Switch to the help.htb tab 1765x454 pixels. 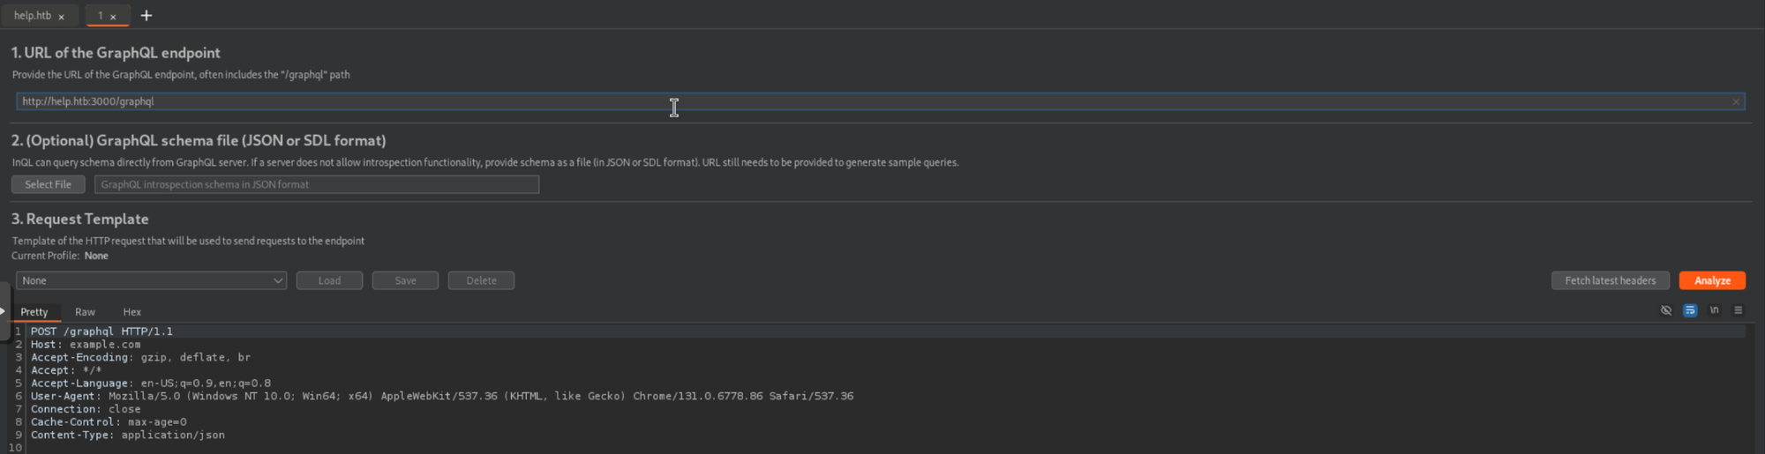[x=33, y=16]
